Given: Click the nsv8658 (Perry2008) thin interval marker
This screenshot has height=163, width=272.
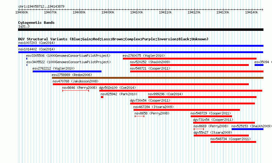Looking at the screenshot, I should [139, 116].
